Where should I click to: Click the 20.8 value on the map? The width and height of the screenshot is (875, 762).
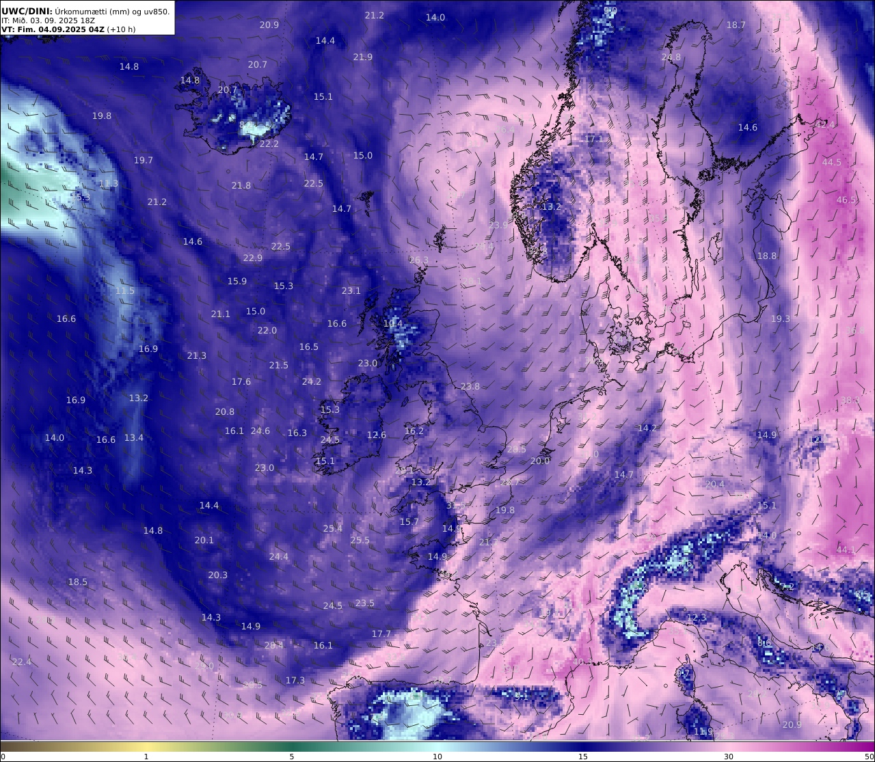point(225,412)
